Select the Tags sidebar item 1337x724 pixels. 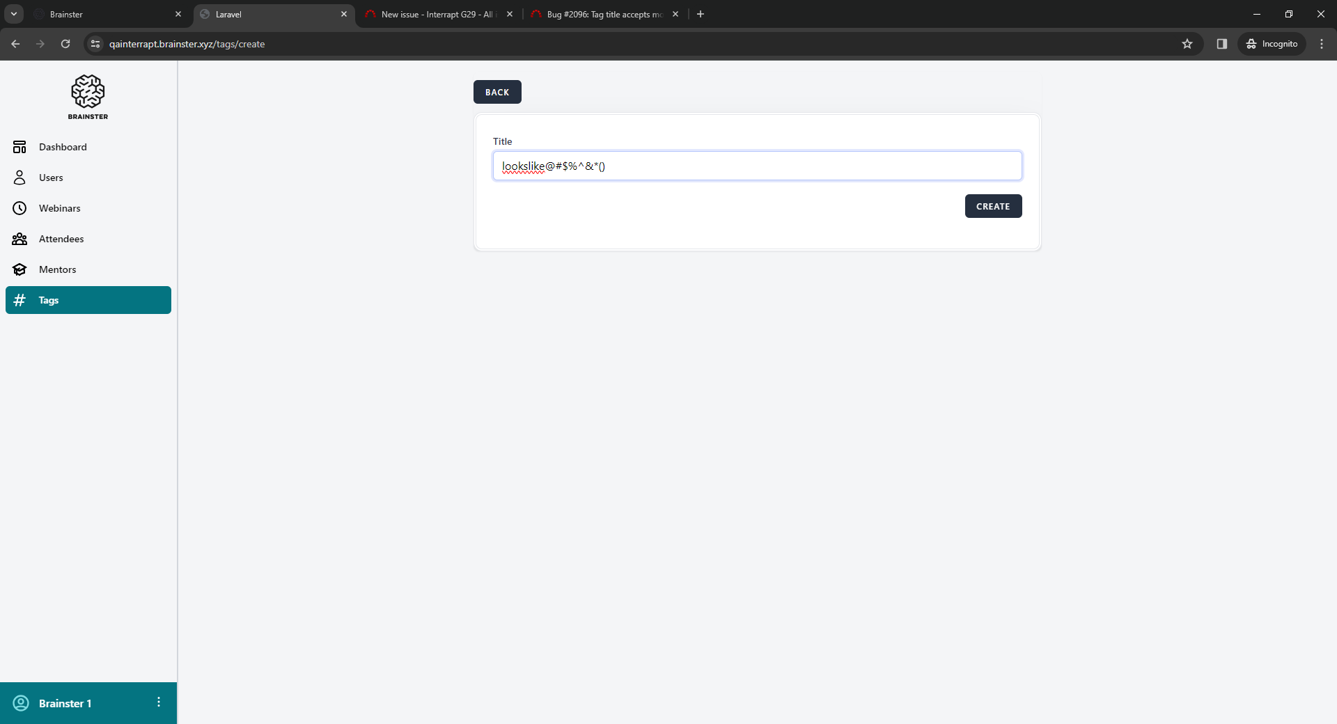88,300
